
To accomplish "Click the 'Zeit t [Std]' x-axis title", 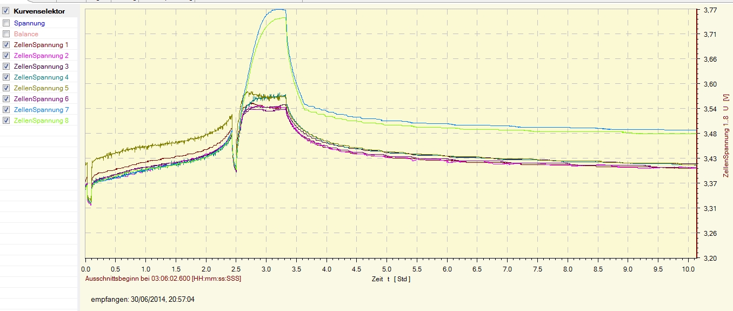I will [391, 279].
